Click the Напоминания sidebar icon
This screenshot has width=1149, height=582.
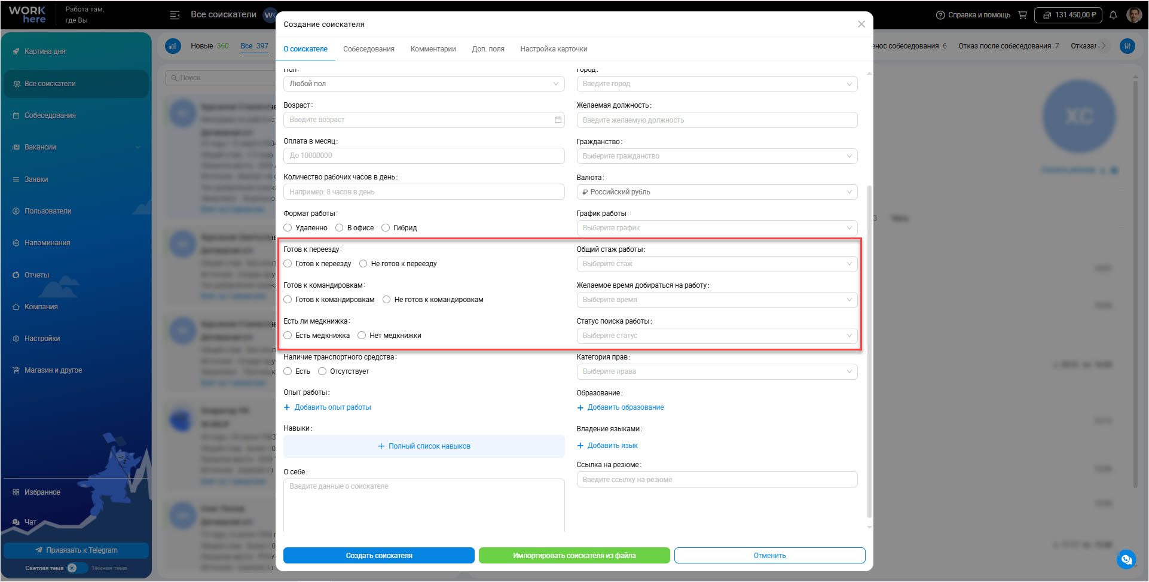pyautogui.click(x=16, y=243)
